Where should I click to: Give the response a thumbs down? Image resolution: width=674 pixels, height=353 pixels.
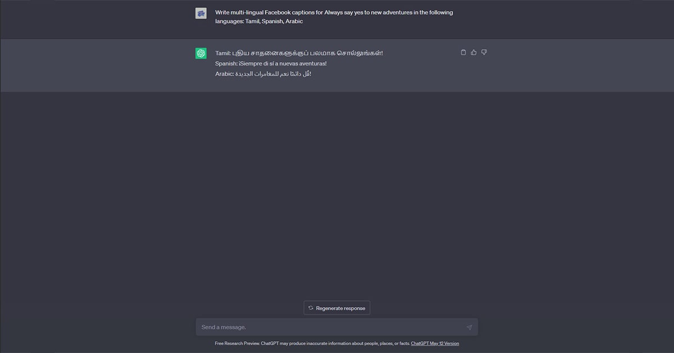pos(484,52)
